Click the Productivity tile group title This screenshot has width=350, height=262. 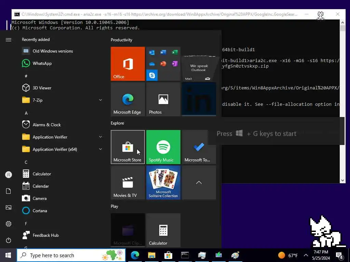point(121,40)
